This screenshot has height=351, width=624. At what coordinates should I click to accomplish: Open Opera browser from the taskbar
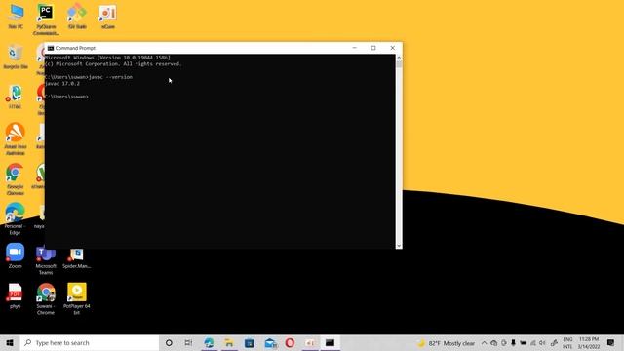coord(290,342)
